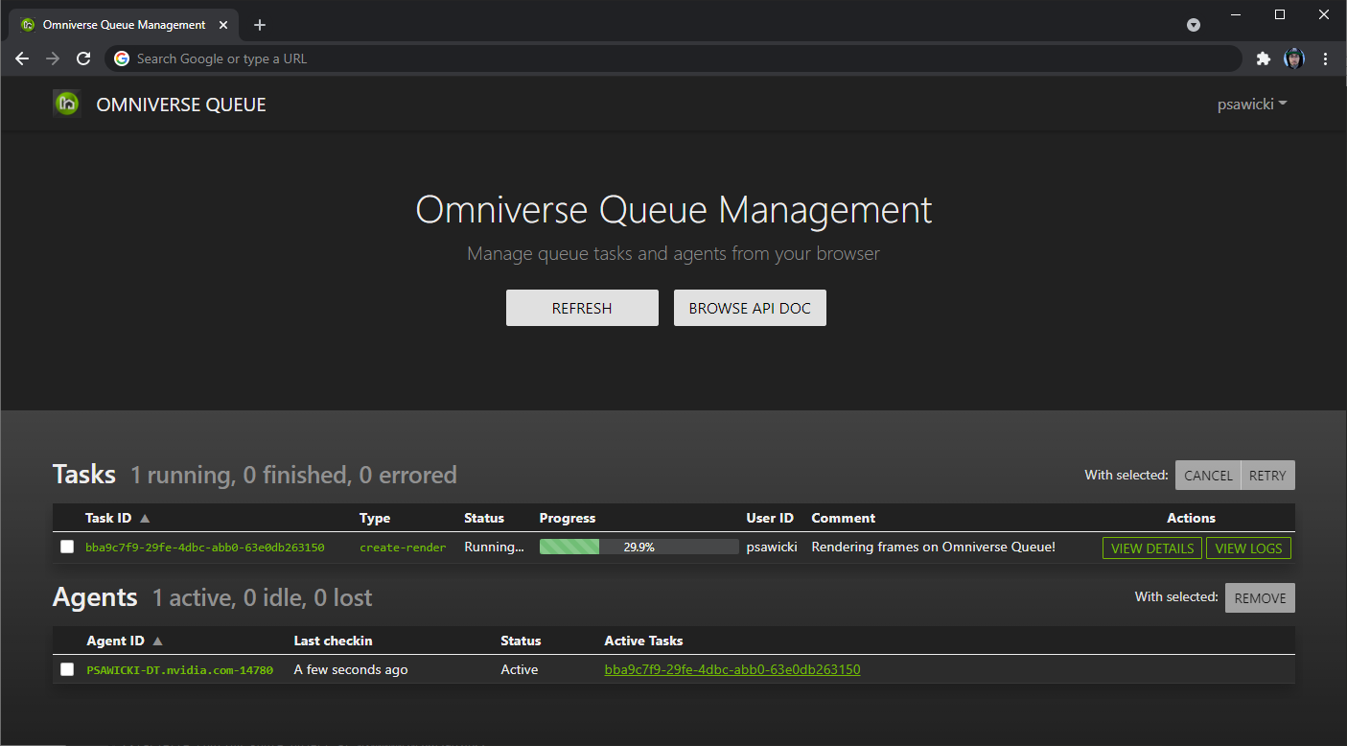Click the tab's Omniverse favicon
1347x746 pixels.
(28, 25)
